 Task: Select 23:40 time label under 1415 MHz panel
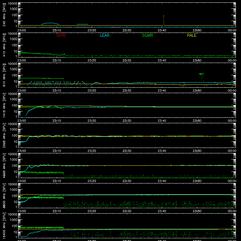coord(162,121)
